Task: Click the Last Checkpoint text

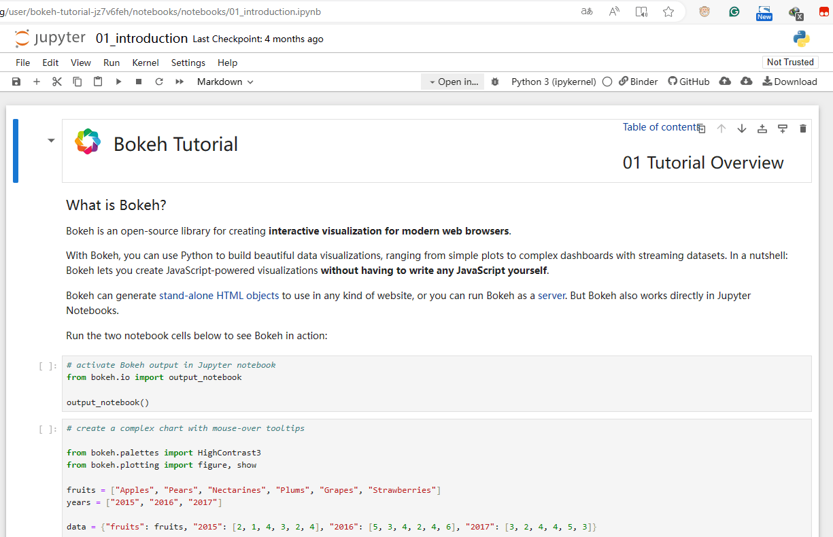Action: [x=258, y=39]
